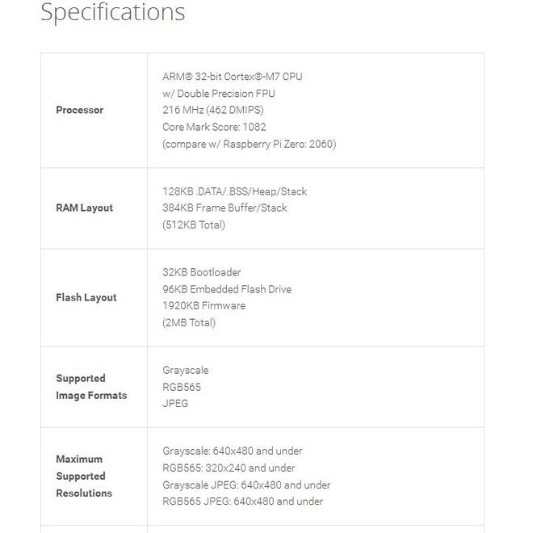Image resolution: width=533 pixels, height=533 pixels.
Task: Click the 96KB Embedded Flash Drive line
Action: click(227, 289)
